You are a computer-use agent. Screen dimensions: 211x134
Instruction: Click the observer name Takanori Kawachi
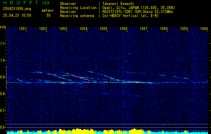pos(118,4)
